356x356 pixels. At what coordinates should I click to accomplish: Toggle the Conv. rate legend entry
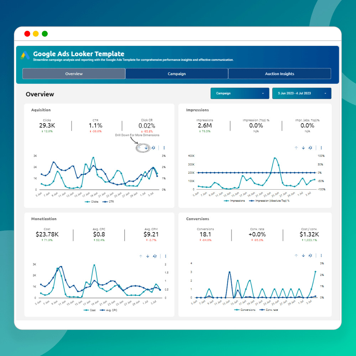pyautogui.click(x=269, y=310)
